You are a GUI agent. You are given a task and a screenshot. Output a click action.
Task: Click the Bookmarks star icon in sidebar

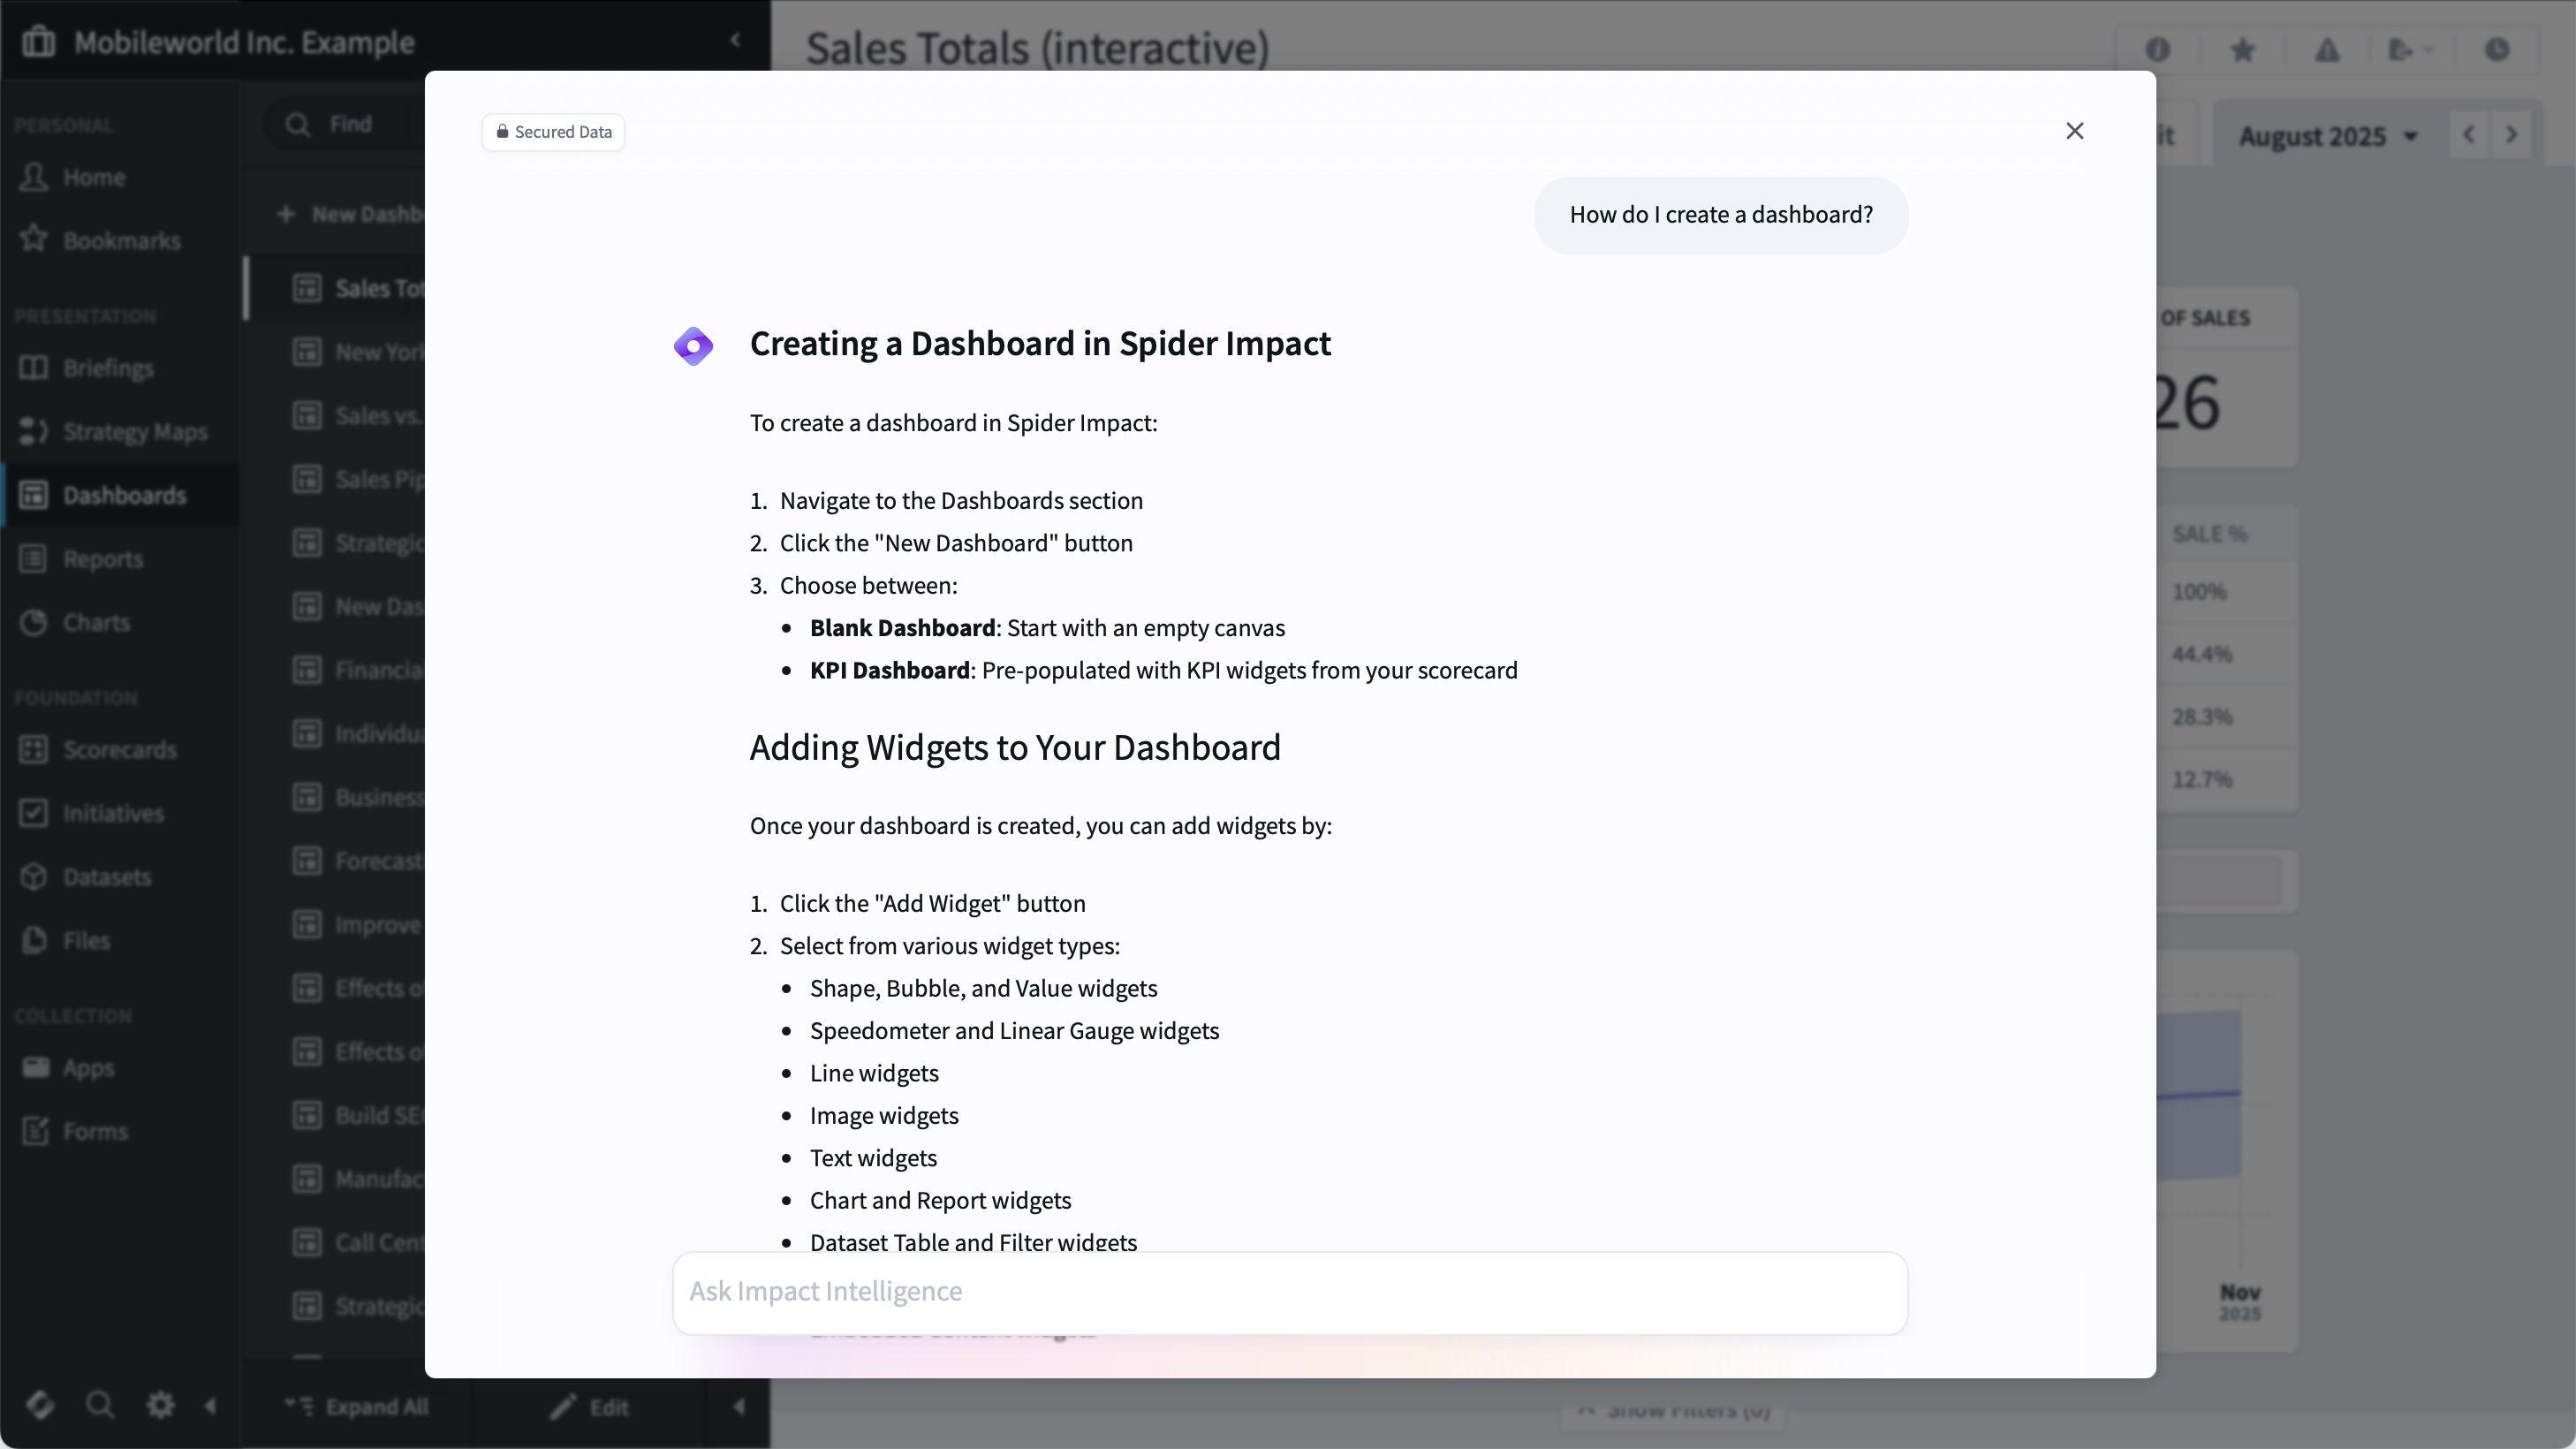click(34, 239)
